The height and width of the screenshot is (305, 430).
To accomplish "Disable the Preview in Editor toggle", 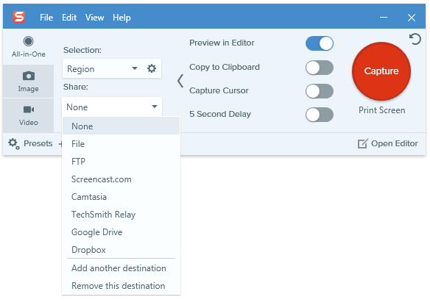I will click(x=320, y=43).
